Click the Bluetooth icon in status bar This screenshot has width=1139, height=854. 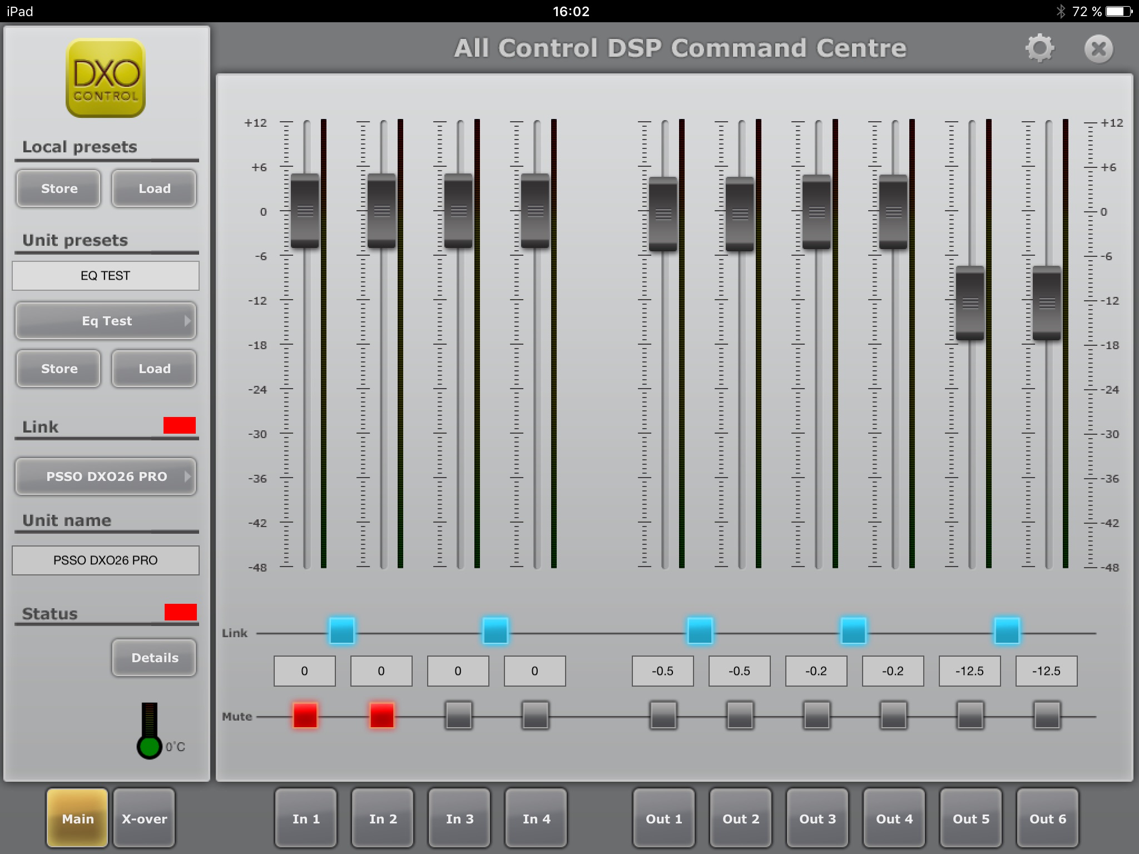point(1061,11)
